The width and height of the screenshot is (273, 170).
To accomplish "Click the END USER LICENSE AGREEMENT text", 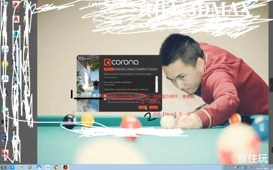I will (118, 82).
